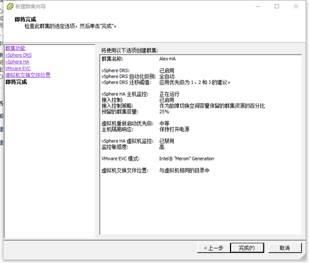This screenshot has width=309, height=263.
Task: Click the vSphere DRS 迁移阈值 label
Action: [x=126, y=83]
